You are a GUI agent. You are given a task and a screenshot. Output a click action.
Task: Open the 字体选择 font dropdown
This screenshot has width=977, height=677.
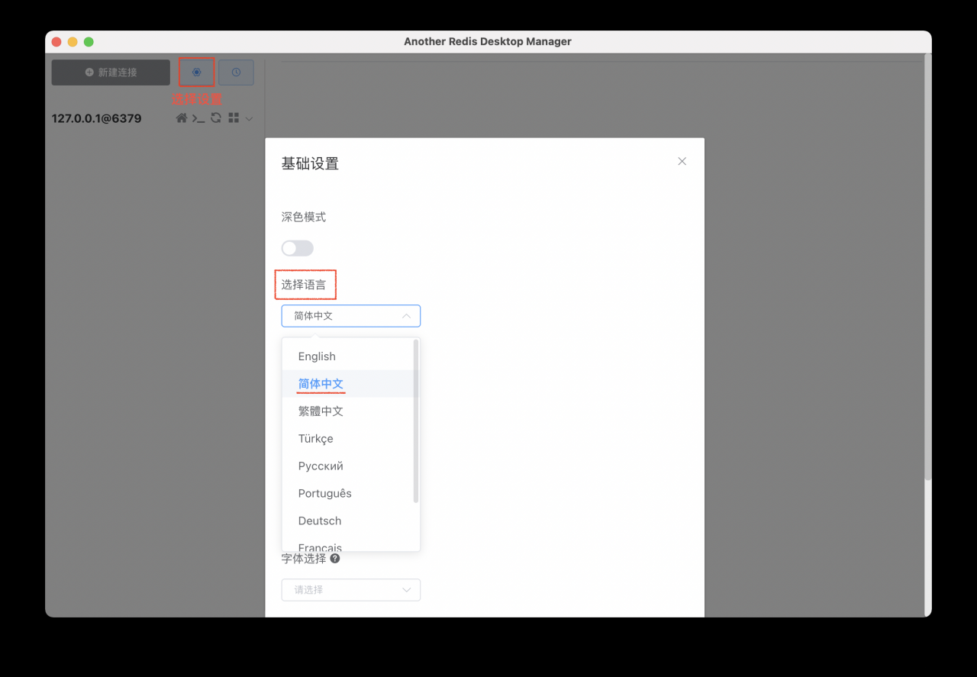pos(350,589)
